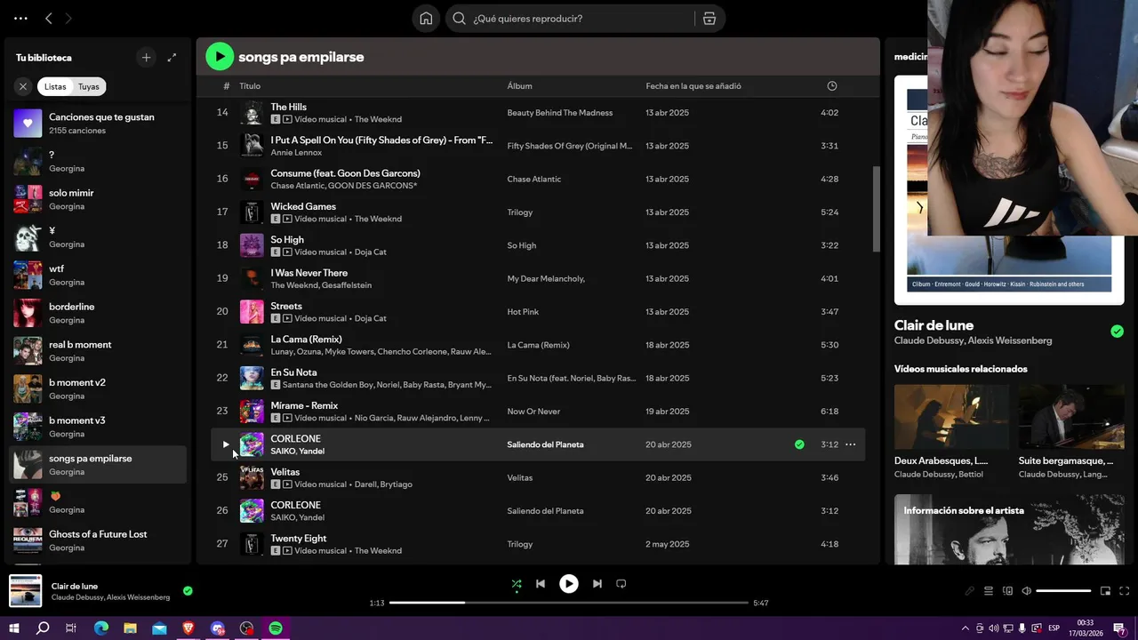Open the 'real b moment' playlist
The height and width of the screenshot is (640, 1138).
point(98,351)
